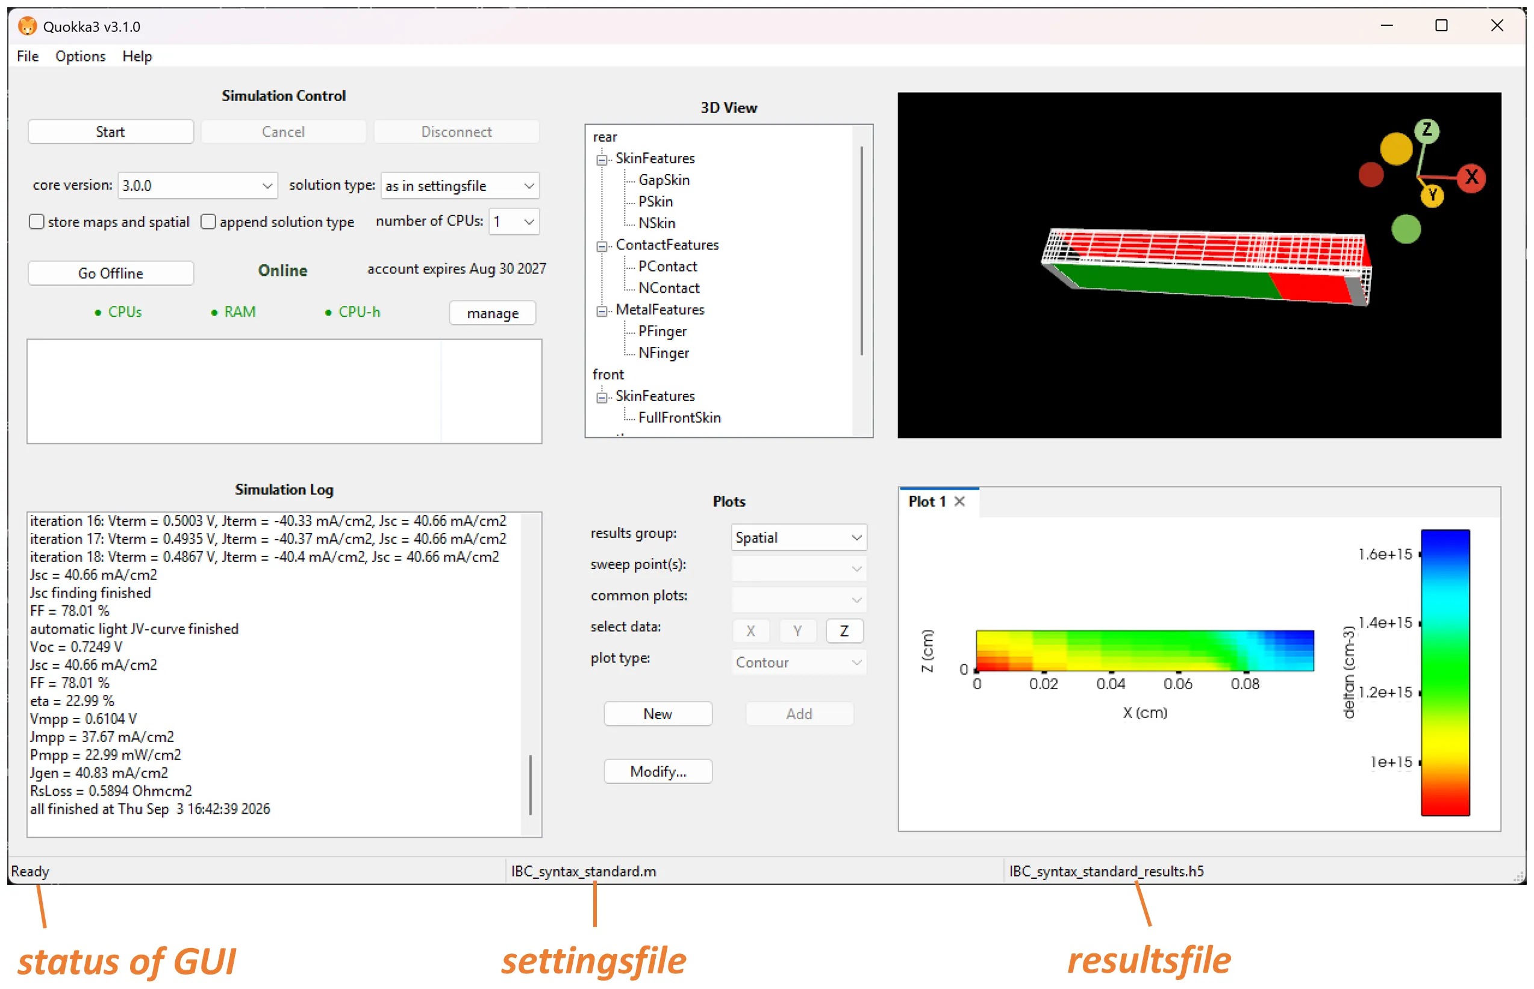
Task: Open the common plots dropdown
Action: coord(799,599)
